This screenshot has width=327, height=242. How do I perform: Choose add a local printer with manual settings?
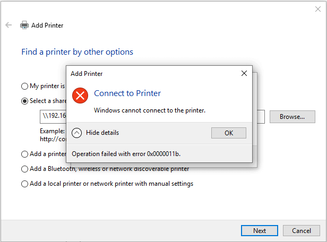pyautogui.click(x=24, y=184)
